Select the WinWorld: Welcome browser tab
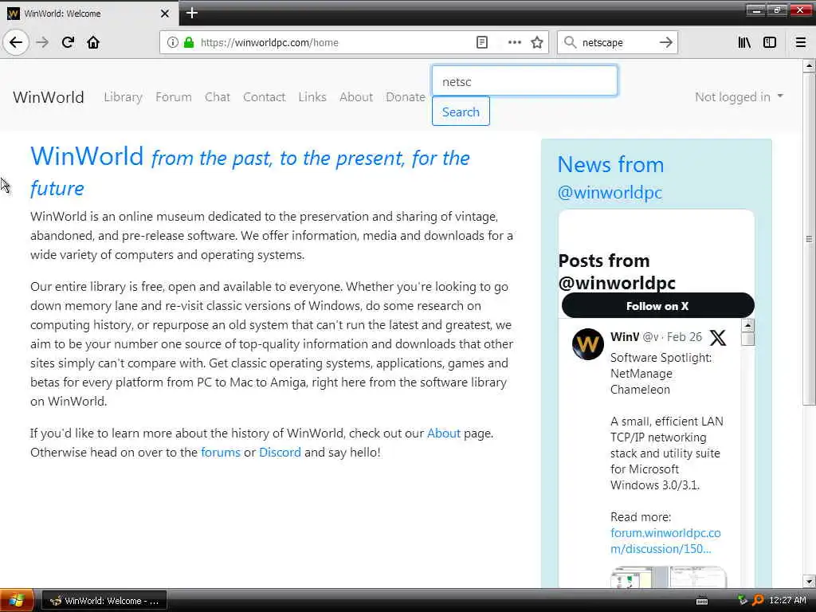The height and width of the screenshot is (612, 816). pyautogui.click(x=89, y=14)
